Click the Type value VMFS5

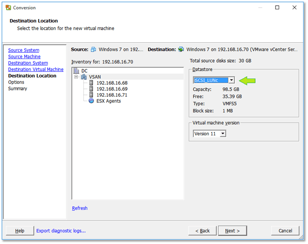tap(229, 104)
